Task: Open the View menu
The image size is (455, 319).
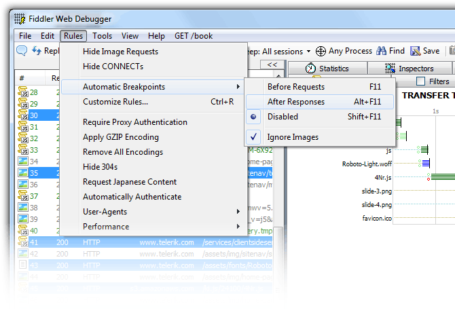Action: (x=130, y=36)
